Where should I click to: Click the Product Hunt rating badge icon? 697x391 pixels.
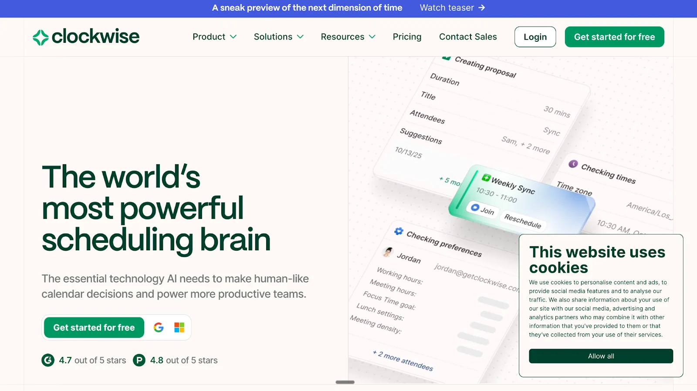[x=139, y=360]
